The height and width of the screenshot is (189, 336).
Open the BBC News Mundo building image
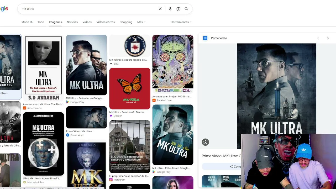(x=130, y=146)
